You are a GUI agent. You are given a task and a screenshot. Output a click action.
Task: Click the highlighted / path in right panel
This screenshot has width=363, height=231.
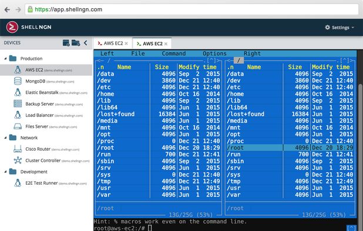click(x=238, y=60)
